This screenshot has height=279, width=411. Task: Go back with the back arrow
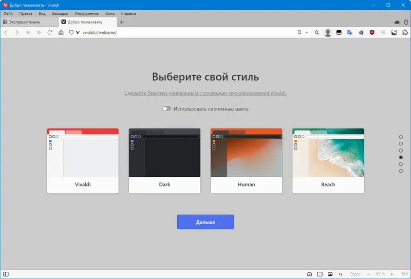pyautogui.click(x=6, y=32)
